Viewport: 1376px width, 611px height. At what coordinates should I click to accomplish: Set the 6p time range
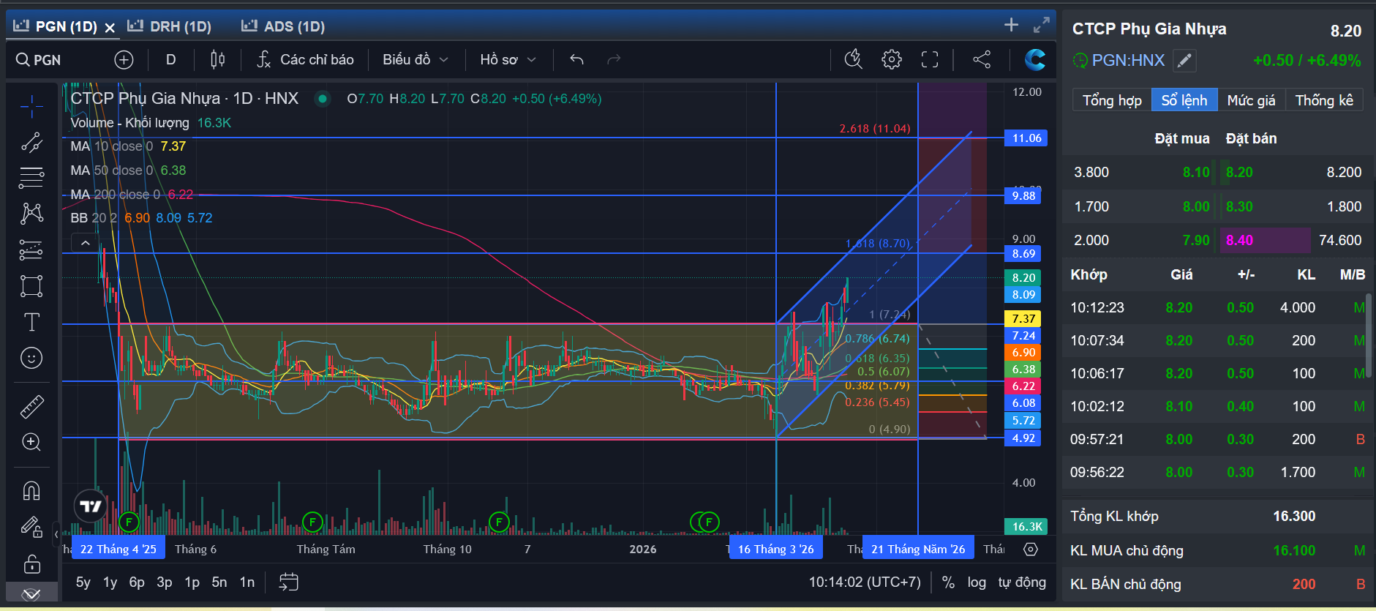137,582
